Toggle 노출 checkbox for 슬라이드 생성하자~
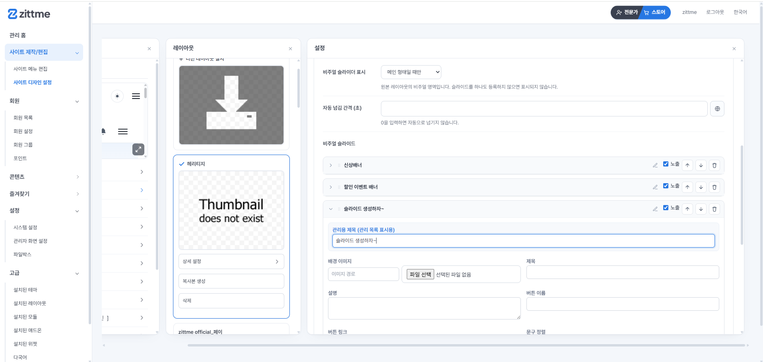The width and height of the screenshot is (763, 362). point(666,208)
